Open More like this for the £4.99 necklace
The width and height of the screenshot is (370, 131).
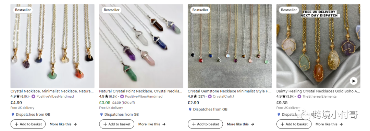(63, 124)
